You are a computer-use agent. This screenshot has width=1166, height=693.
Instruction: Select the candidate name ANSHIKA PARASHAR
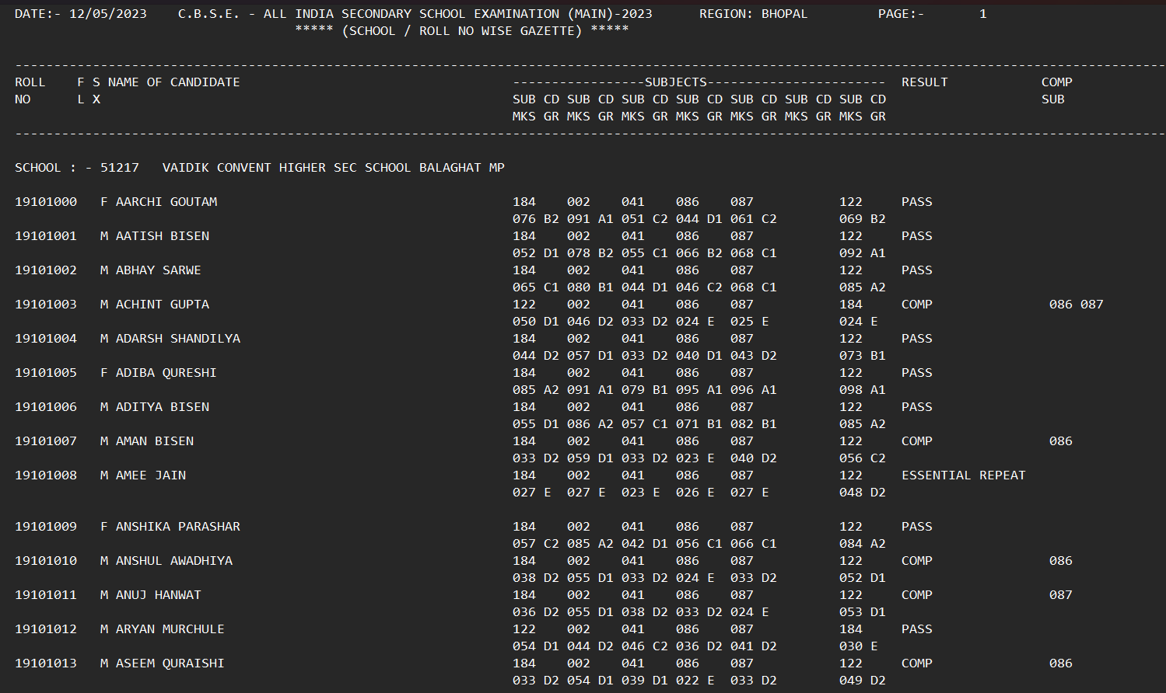177,527
